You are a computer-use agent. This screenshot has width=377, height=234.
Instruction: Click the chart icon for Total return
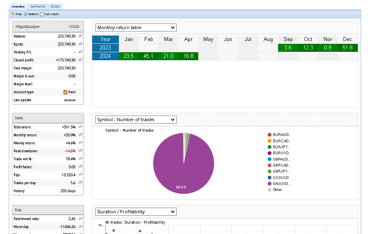click(x=80, y=126)
